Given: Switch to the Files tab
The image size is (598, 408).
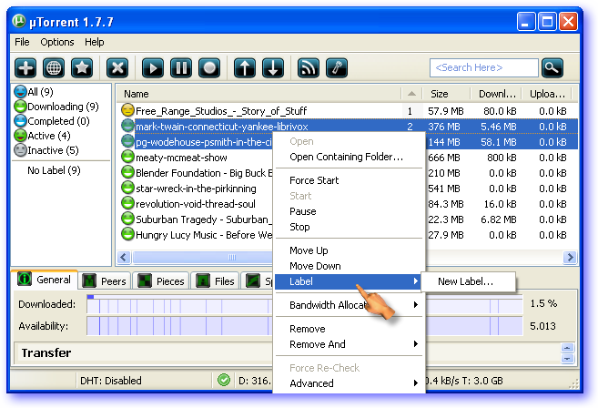Looking at the screenshot, I should [215, 281].
